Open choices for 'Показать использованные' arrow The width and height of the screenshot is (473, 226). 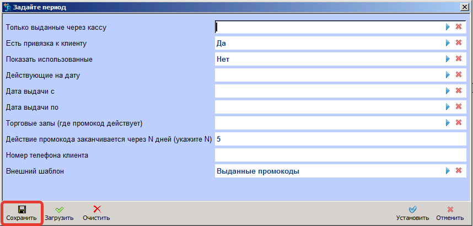tap(448, 59)
